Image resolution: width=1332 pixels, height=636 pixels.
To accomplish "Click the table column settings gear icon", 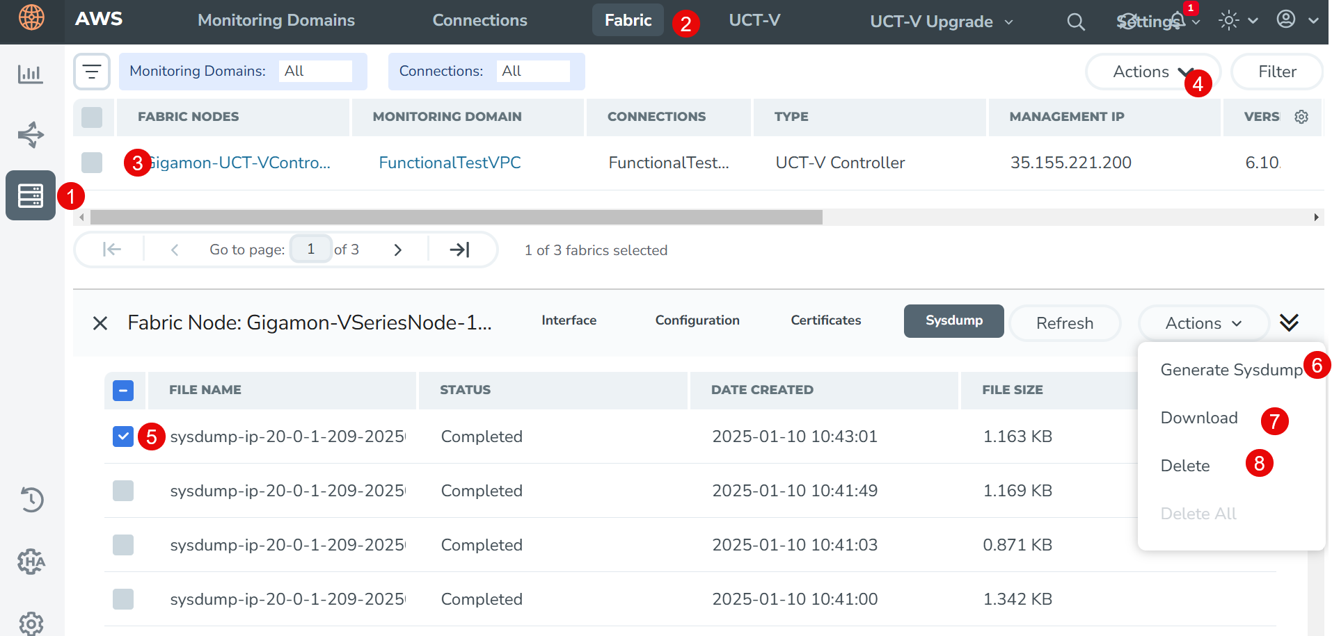I will 1301,117.
